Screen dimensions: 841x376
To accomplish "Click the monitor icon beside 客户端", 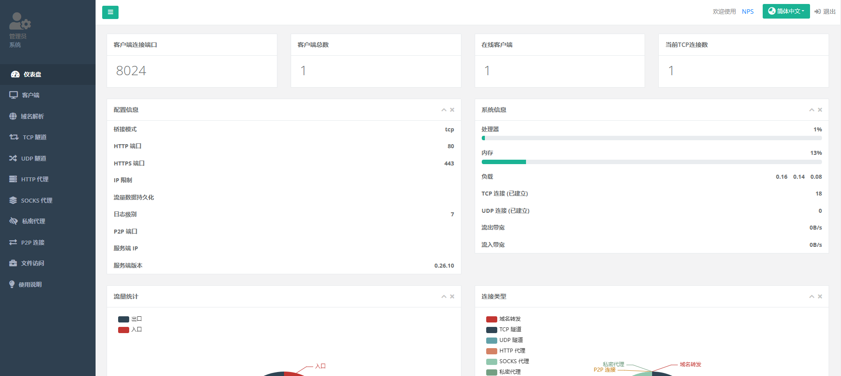I will tap(14, 95).
